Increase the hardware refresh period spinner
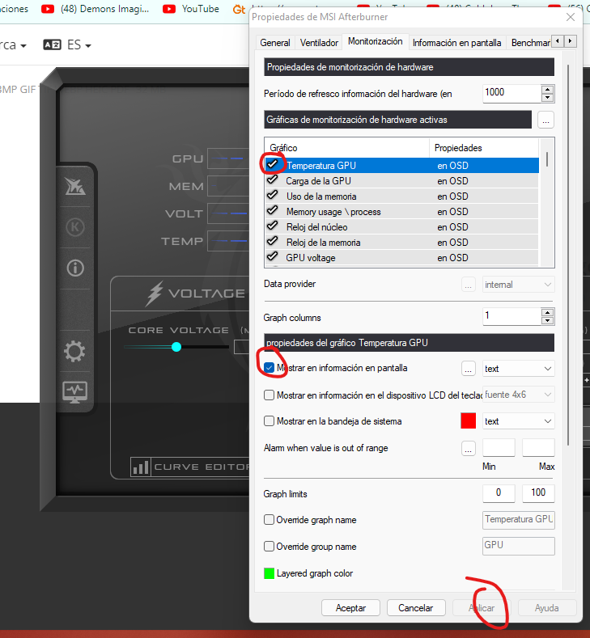Screen dimensions: 590x638 pos(548,90)
